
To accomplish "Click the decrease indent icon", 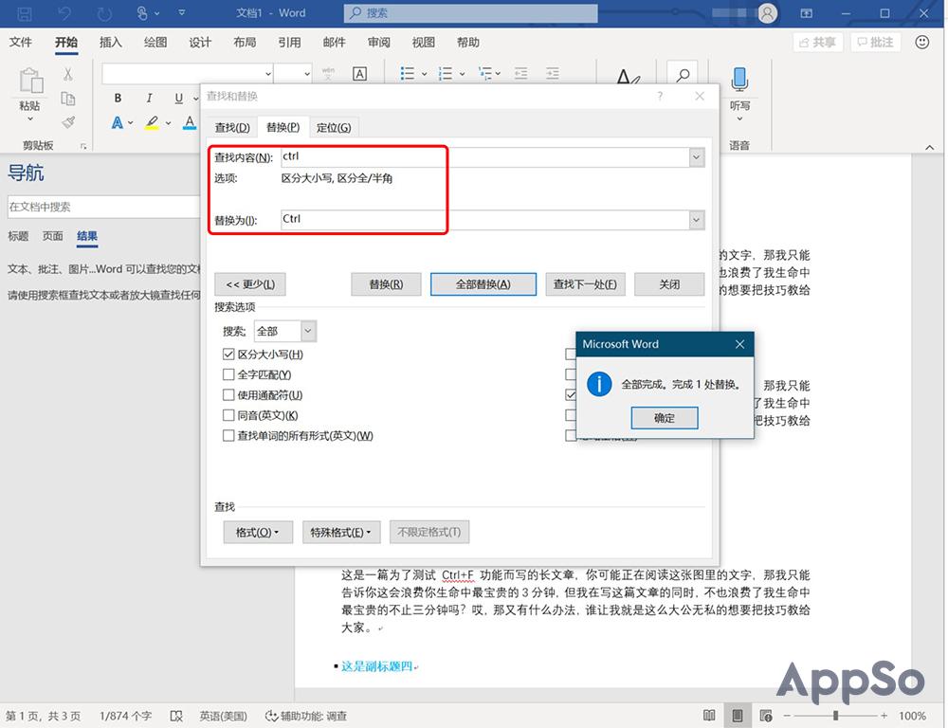I will 520,74.
